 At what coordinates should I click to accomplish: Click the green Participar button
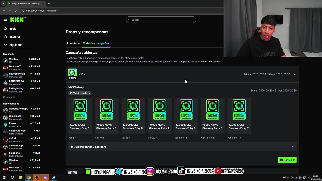tap(287, 160)
